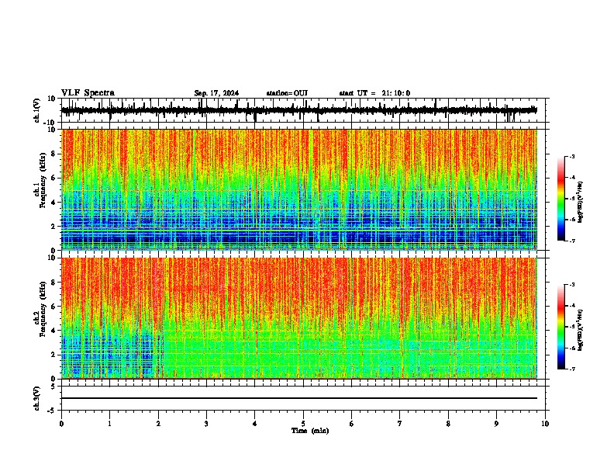Click the "-10" tick on ch.1(V) axis
This screenshot has height=475, width=614.
(x=50, y=123)
